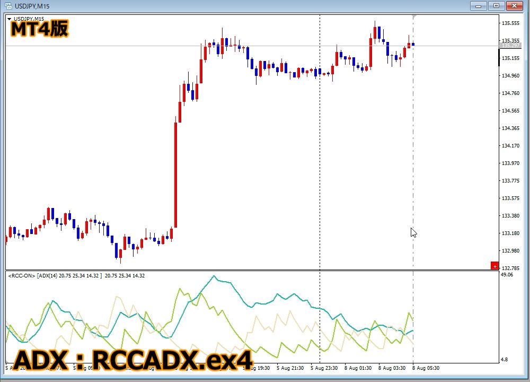
Task: Click the tall red breakout candle
Action: 175,175
